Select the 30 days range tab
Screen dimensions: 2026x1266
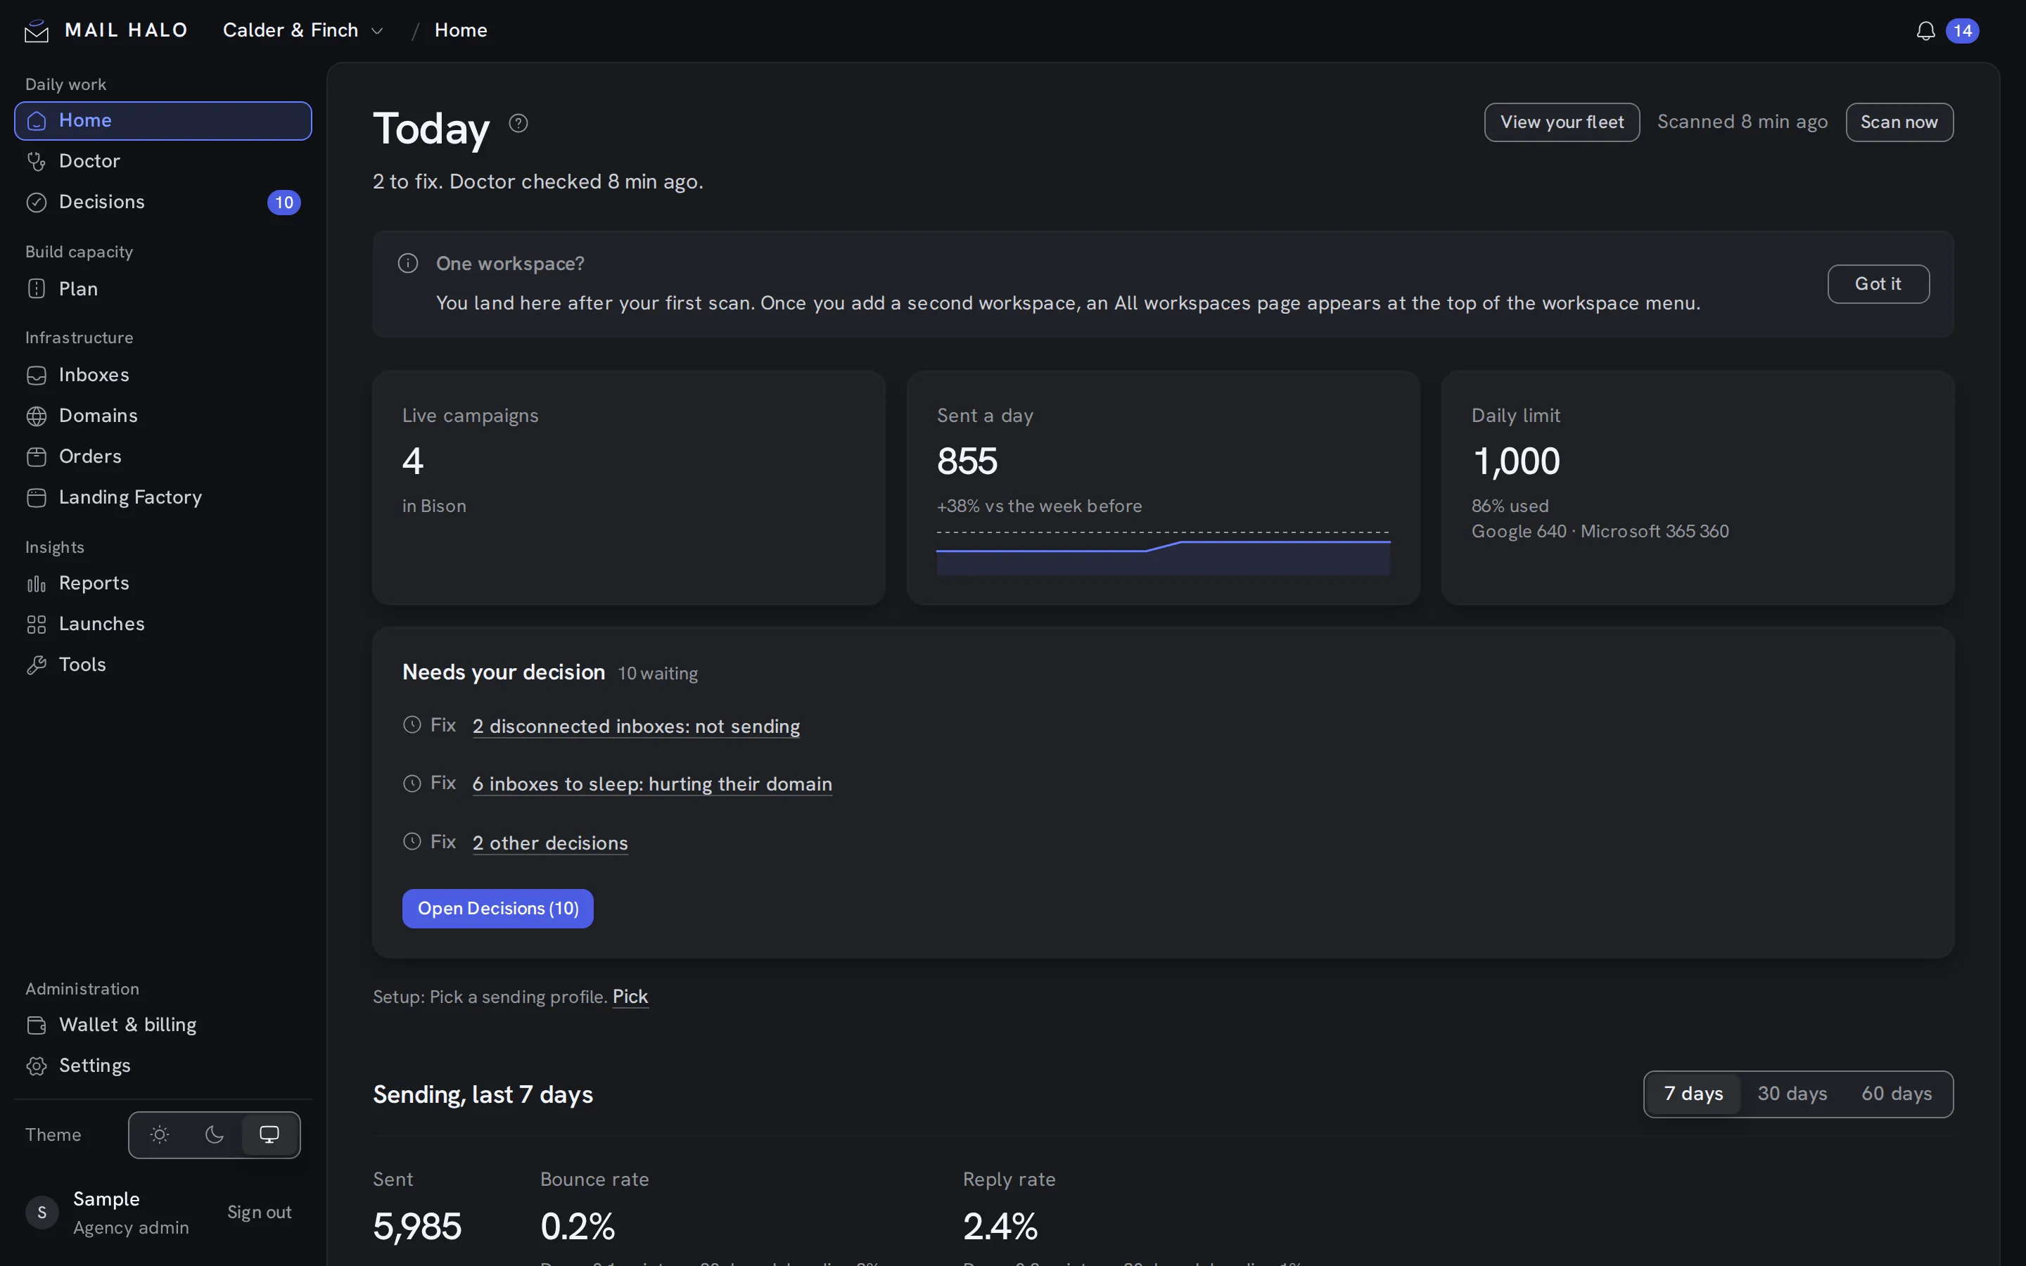pyautogui.click(x=1792, y=1094)
